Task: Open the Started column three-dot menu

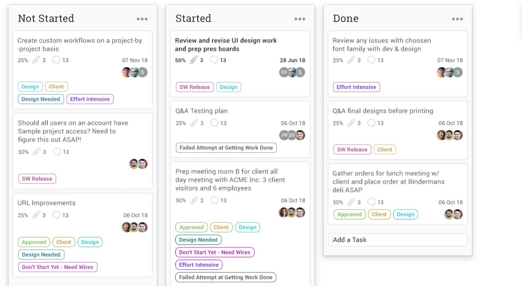Action: click(x=300, y=19)
